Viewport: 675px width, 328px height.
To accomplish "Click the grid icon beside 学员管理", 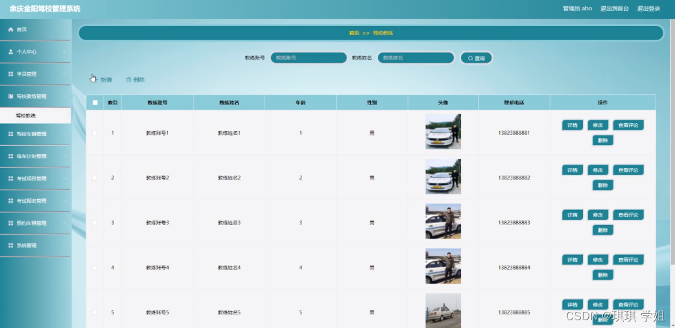I will [11, 74].
